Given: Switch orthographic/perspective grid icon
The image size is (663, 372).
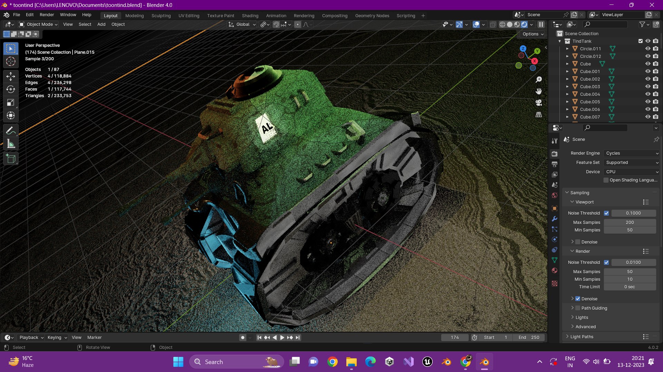Looking at the screenshot, I should [539, 114].
